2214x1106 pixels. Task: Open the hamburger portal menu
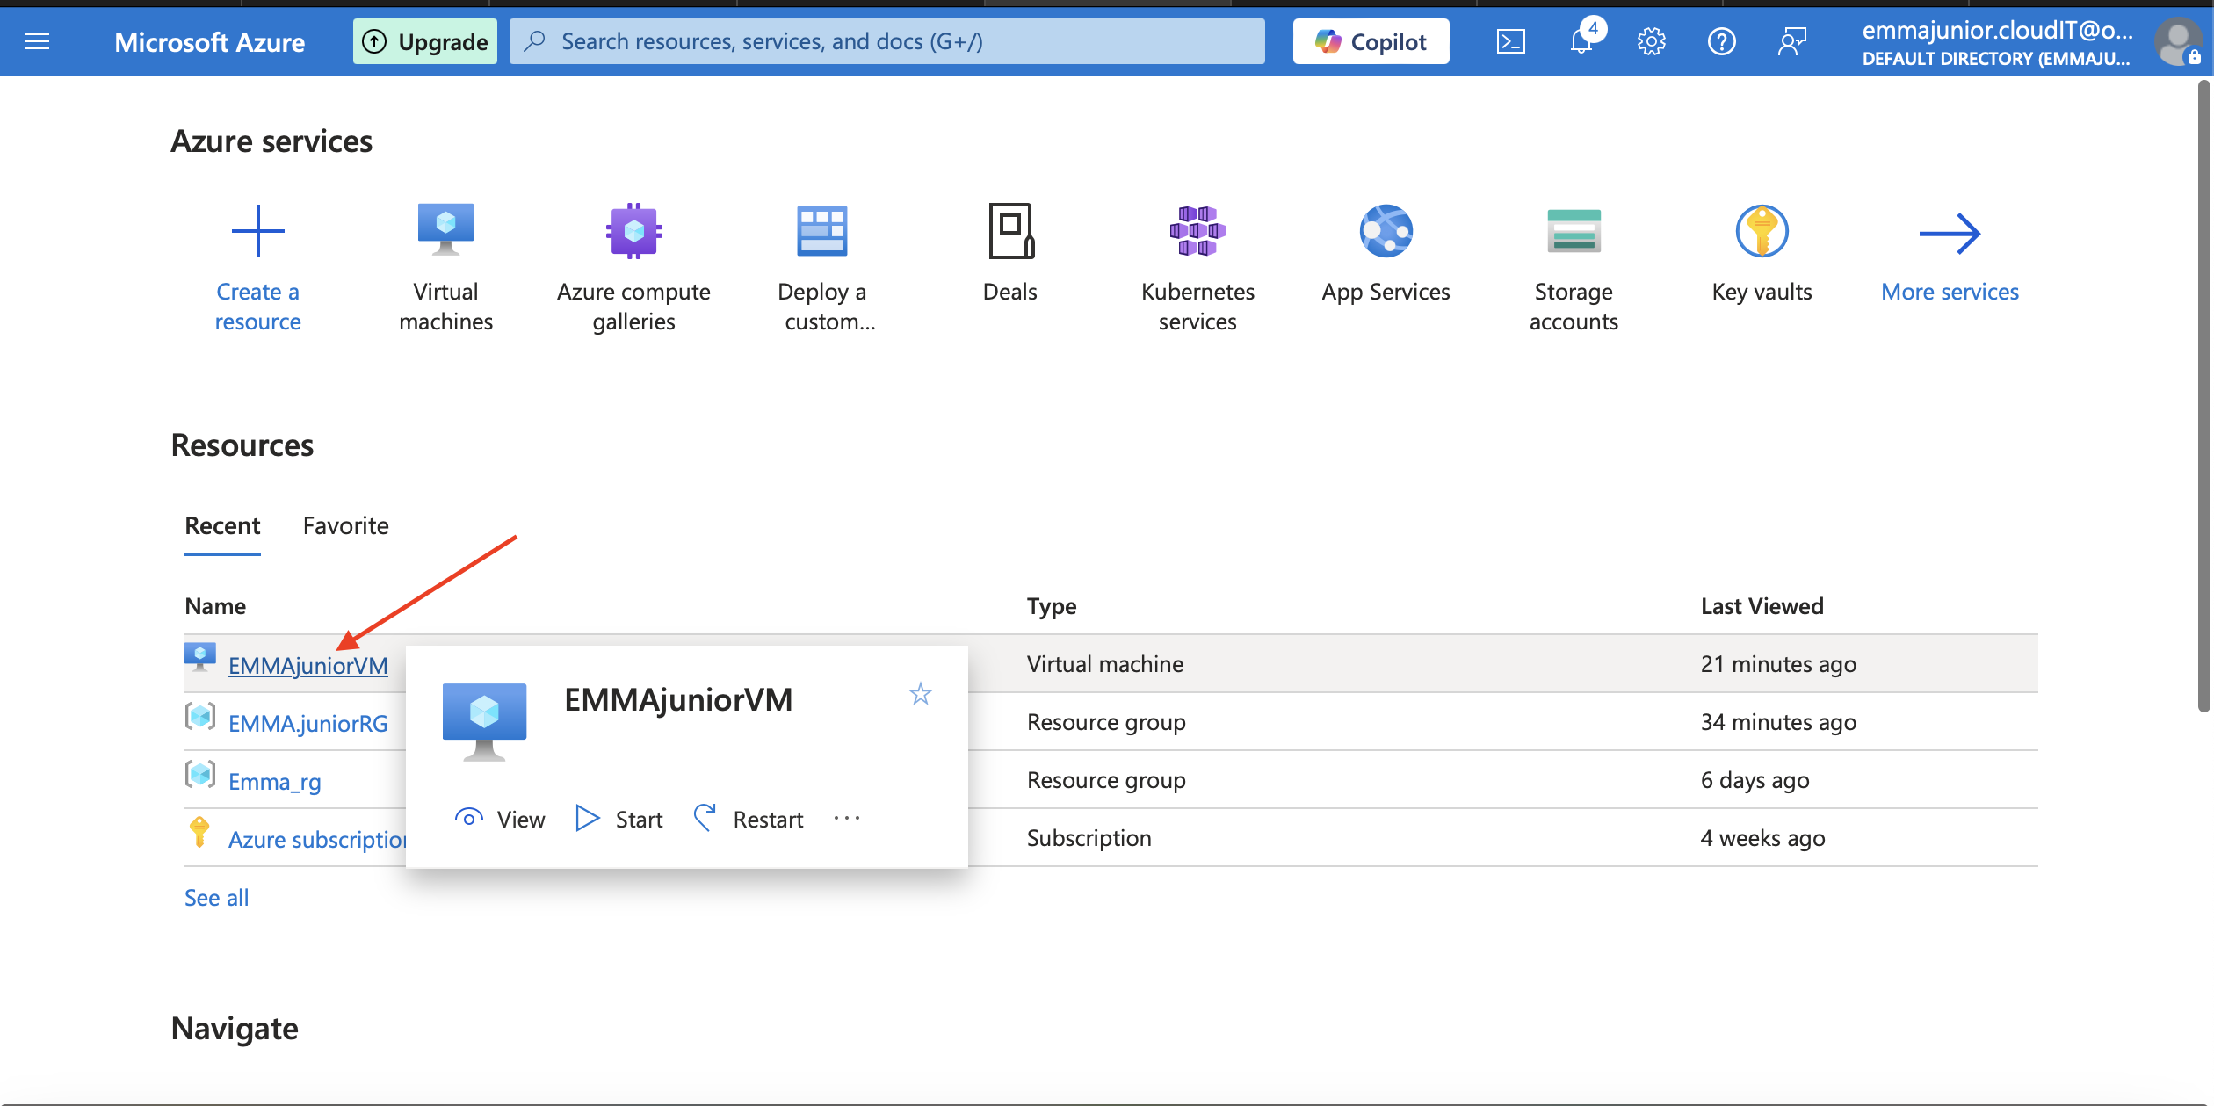(x=37, y=41)
